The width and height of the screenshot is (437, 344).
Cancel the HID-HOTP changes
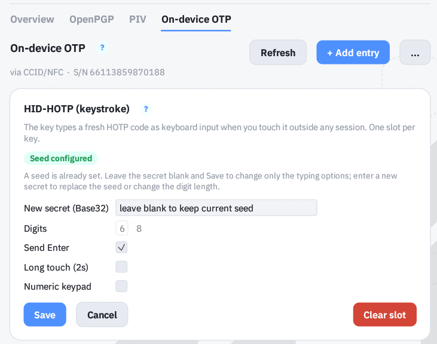pyautogui.click(x=102, y=315)
